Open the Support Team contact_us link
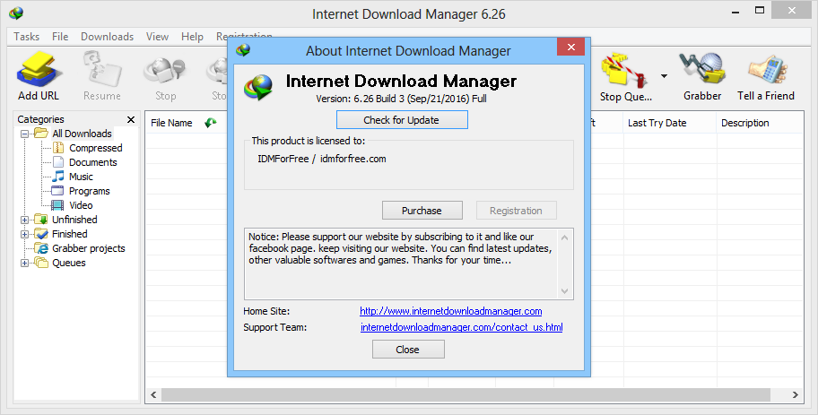Viewport: 818px width, 415px height. point(462,327)
